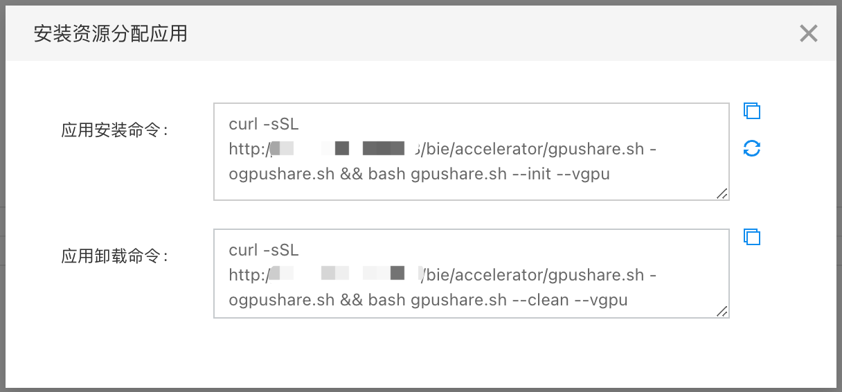Copy the 应用卸载命令 uninstall command

pos(752,237)
